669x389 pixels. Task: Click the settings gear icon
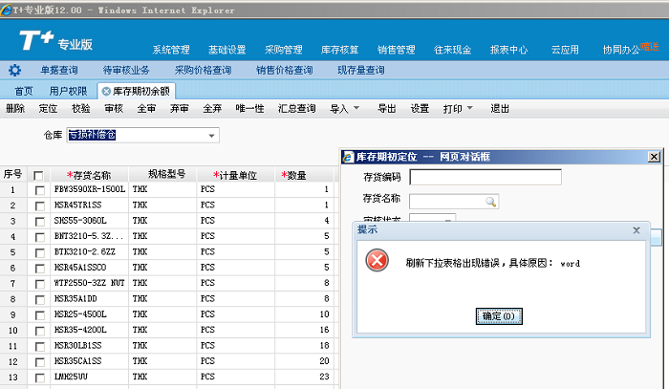coord(14,70)
